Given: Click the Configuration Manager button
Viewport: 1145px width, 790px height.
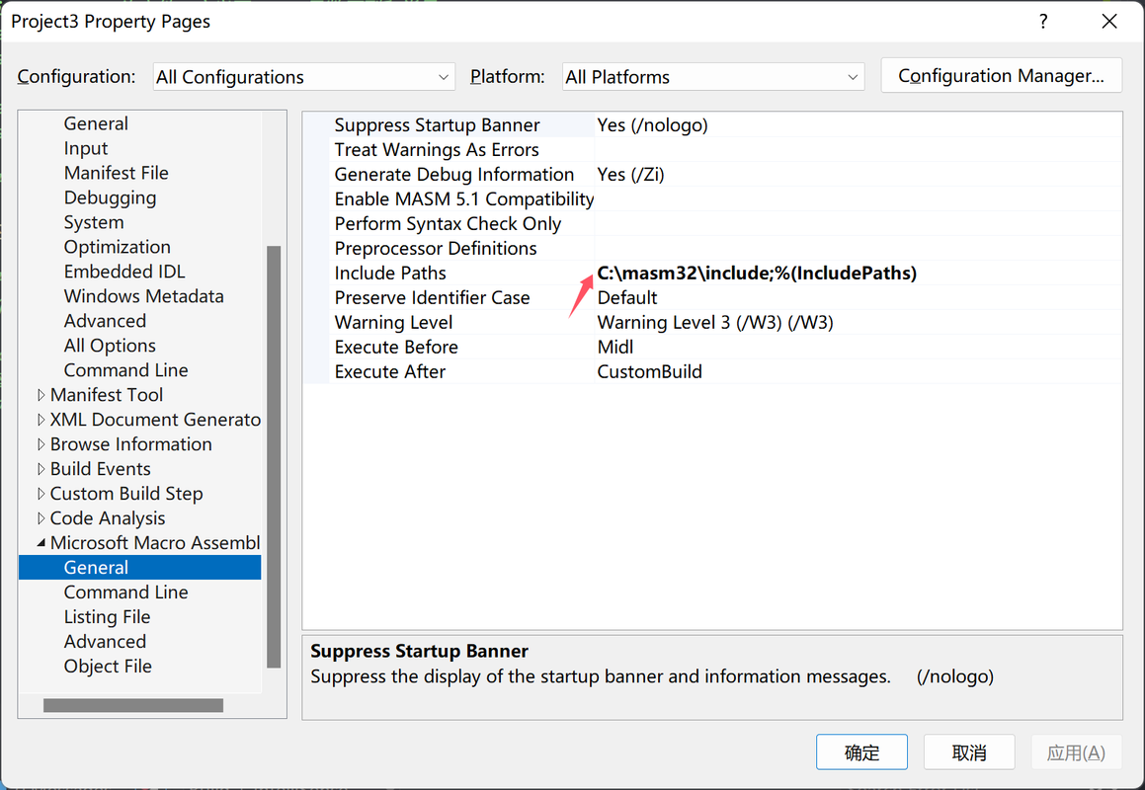Looking at the screenshot, I should pos(1001,76).
